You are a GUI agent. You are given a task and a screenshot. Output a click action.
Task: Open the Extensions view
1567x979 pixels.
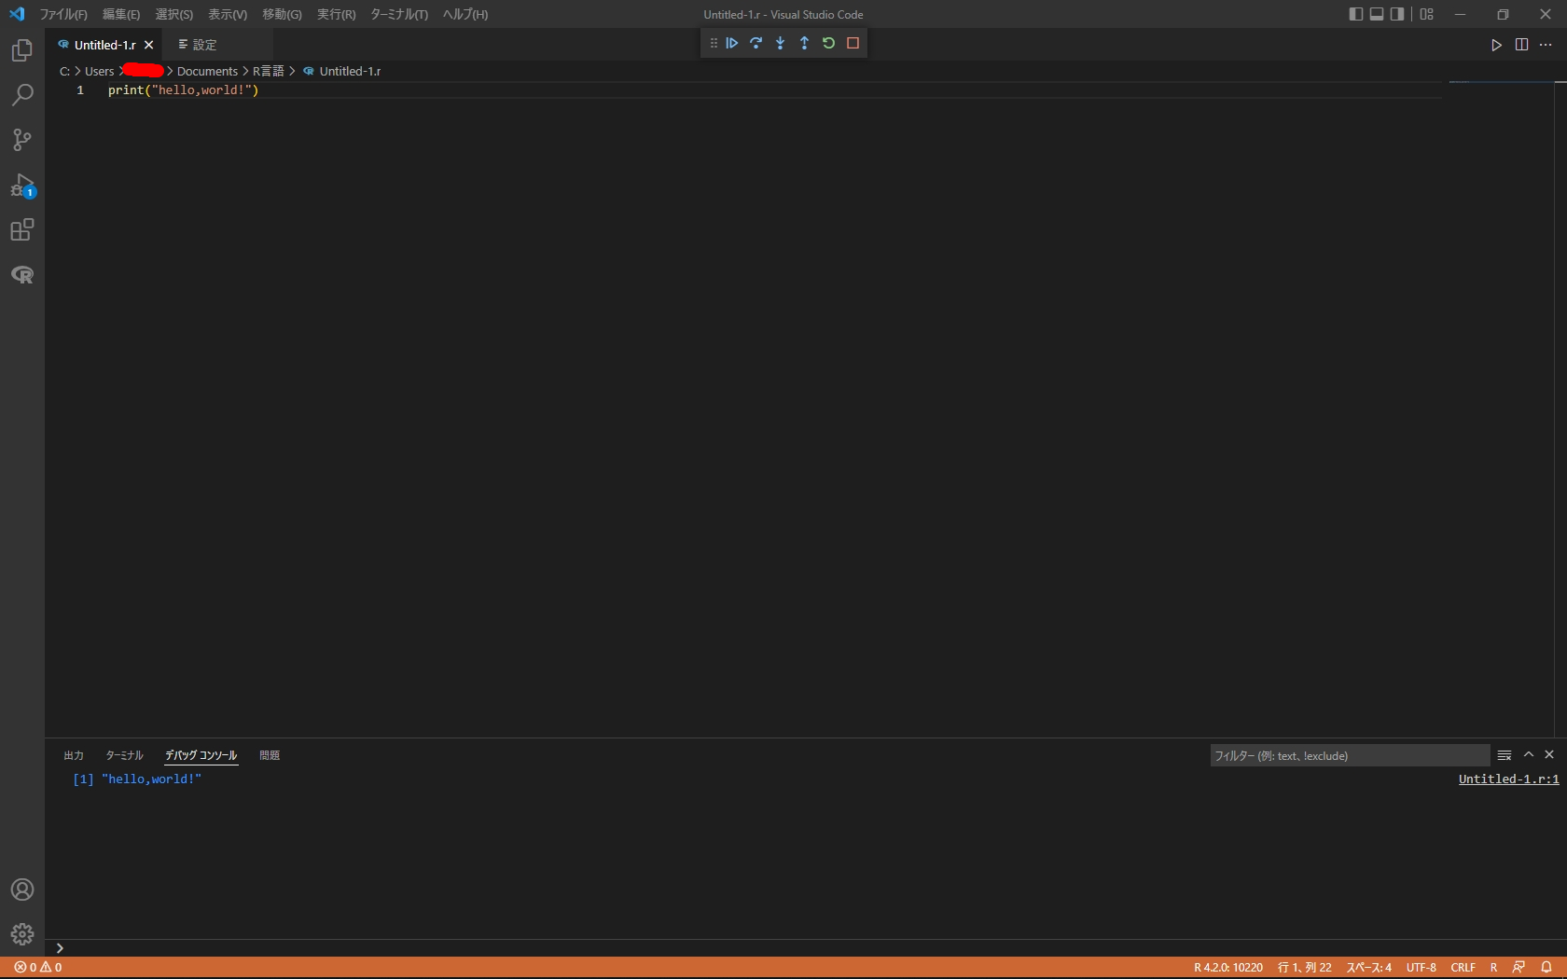click(x=21, y=230)
